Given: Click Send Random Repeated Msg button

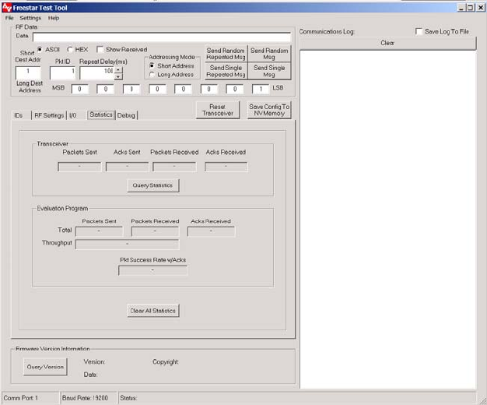Looking at the screenshot, I should [226, 54].
